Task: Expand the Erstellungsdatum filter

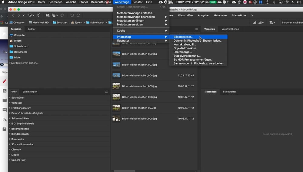Action: tap(9, 108)
